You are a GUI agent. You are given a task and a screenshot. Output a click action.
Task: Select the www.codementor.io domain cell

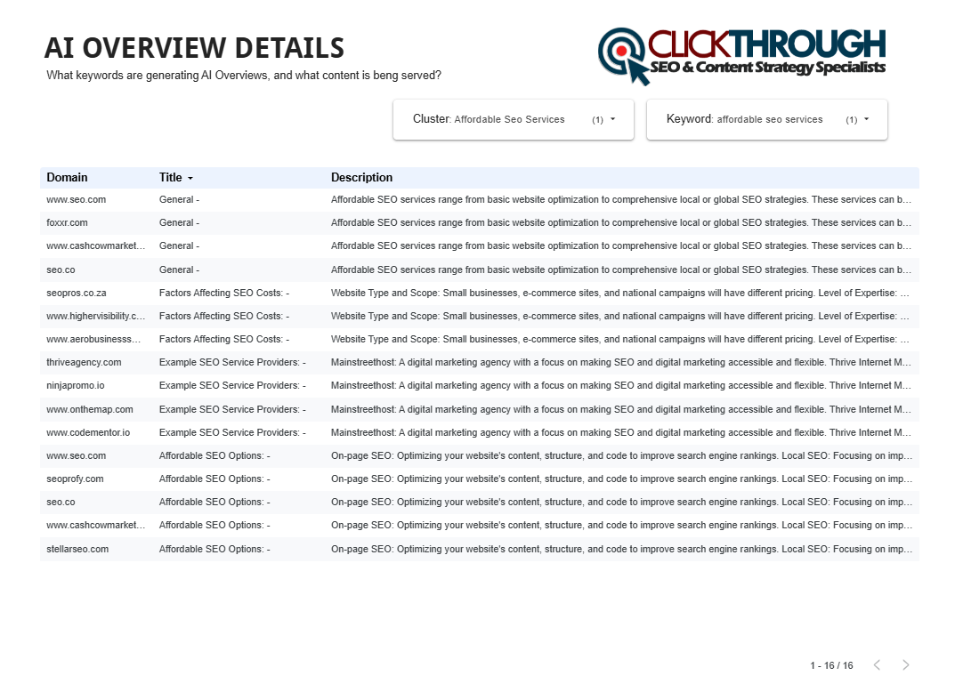click(x=88, y=432)
